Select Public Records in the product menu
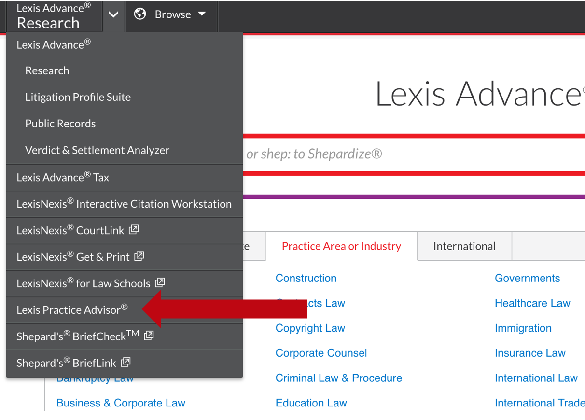This screenshot has width=585, height=420. point(60,123)
